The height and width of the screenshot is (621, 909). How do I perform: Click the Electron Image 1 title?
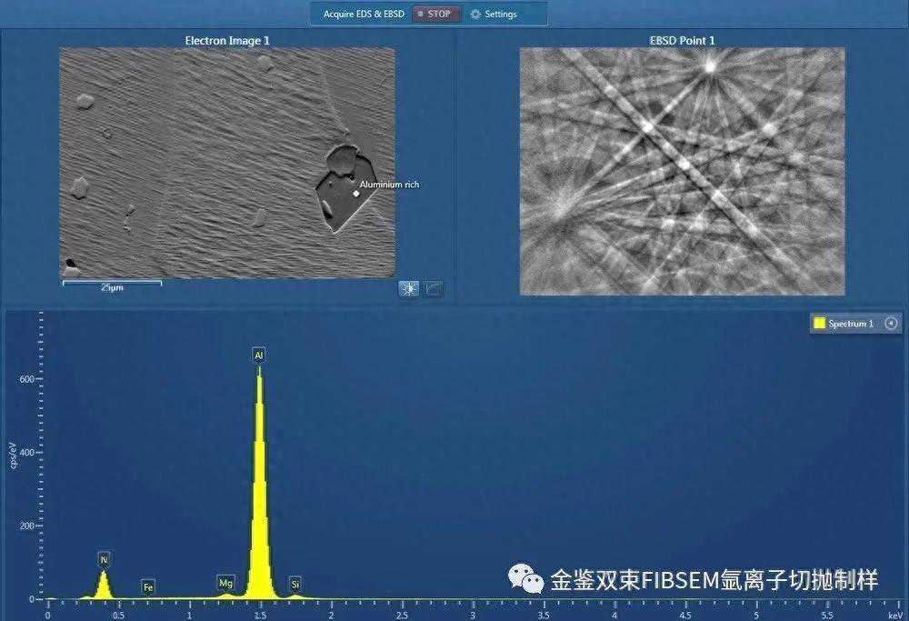[x=227, y=40]
